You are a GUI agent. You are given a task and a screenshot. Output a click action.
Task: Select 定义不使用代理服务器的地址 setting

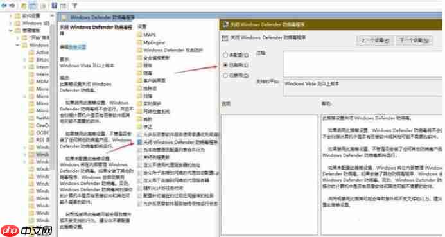click(171, 165)
